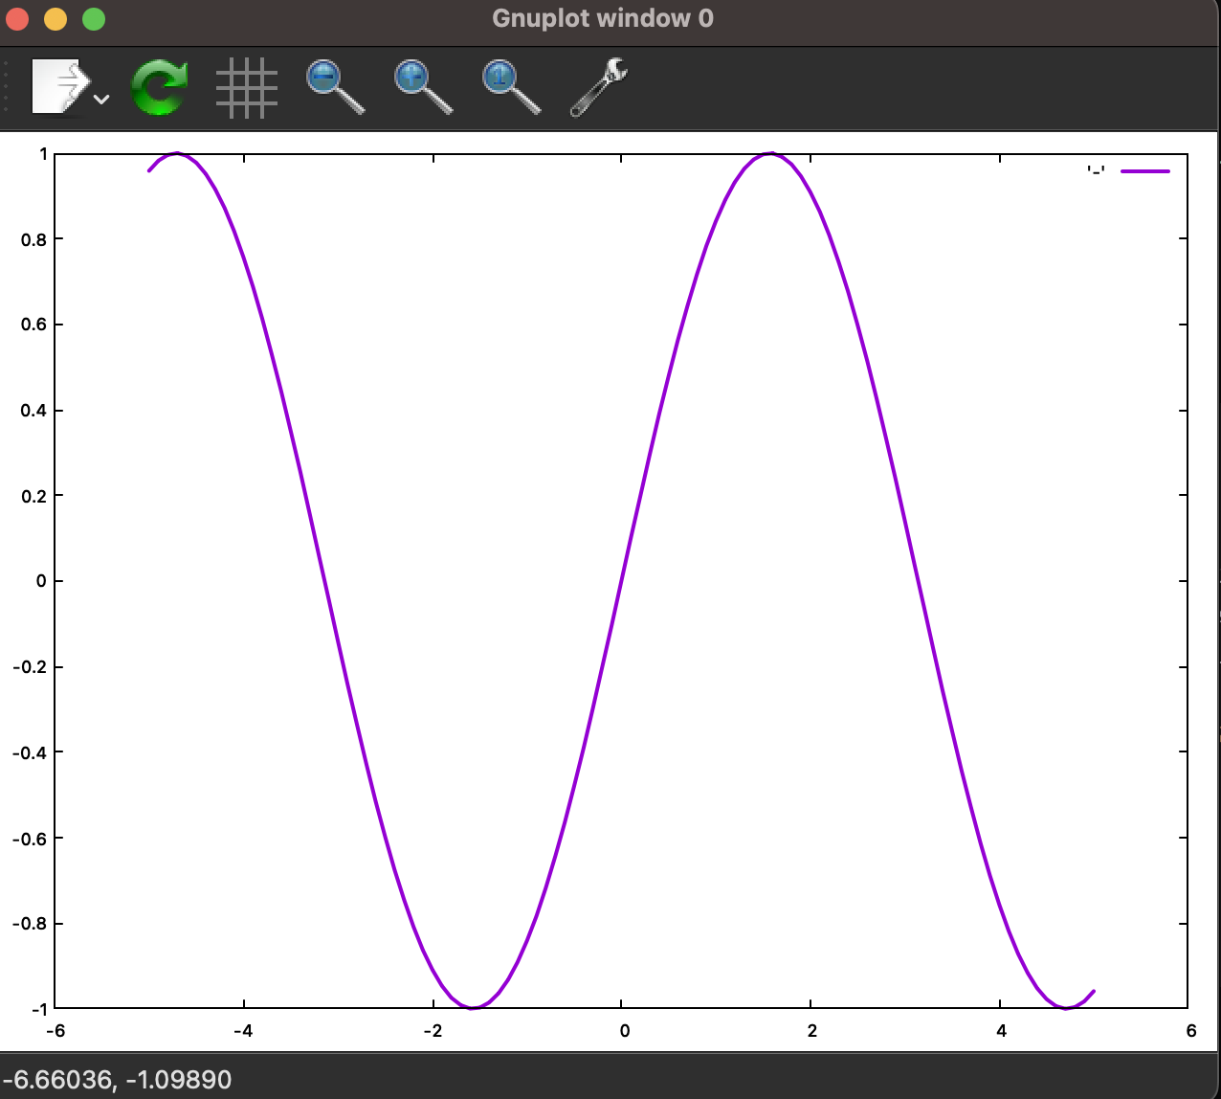Click the export/copy to clipboard icon
Screen dimensions: 1221x1099
(x=61, y=87)
